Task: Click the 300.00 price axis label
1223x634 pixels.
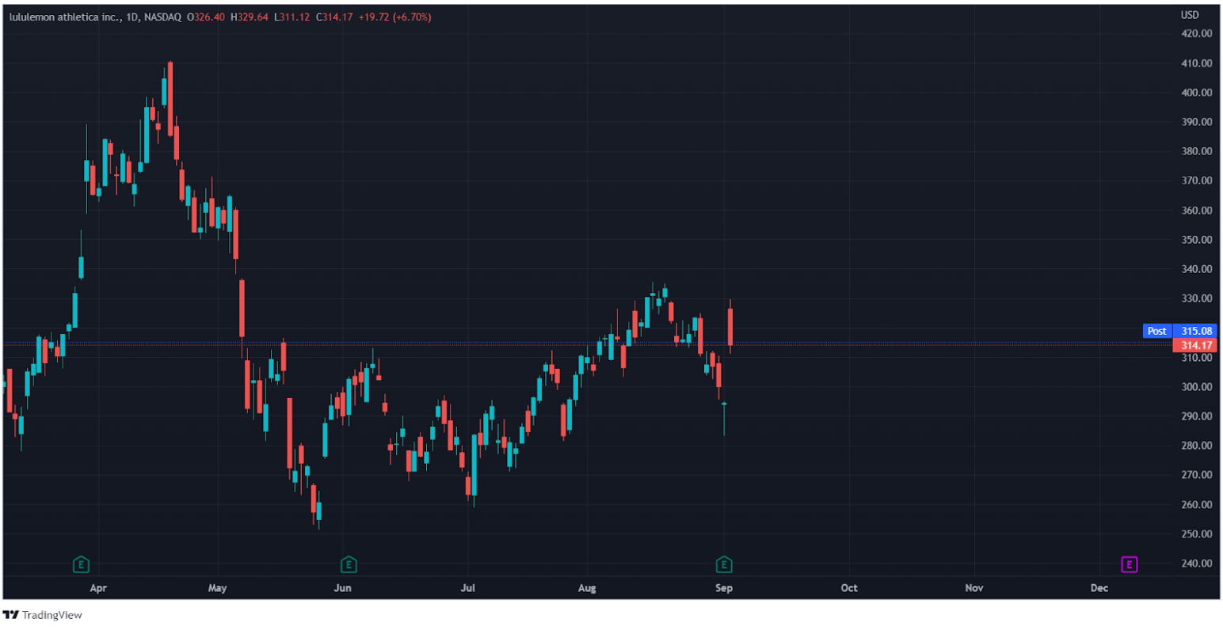Action: pos(1196,387)
